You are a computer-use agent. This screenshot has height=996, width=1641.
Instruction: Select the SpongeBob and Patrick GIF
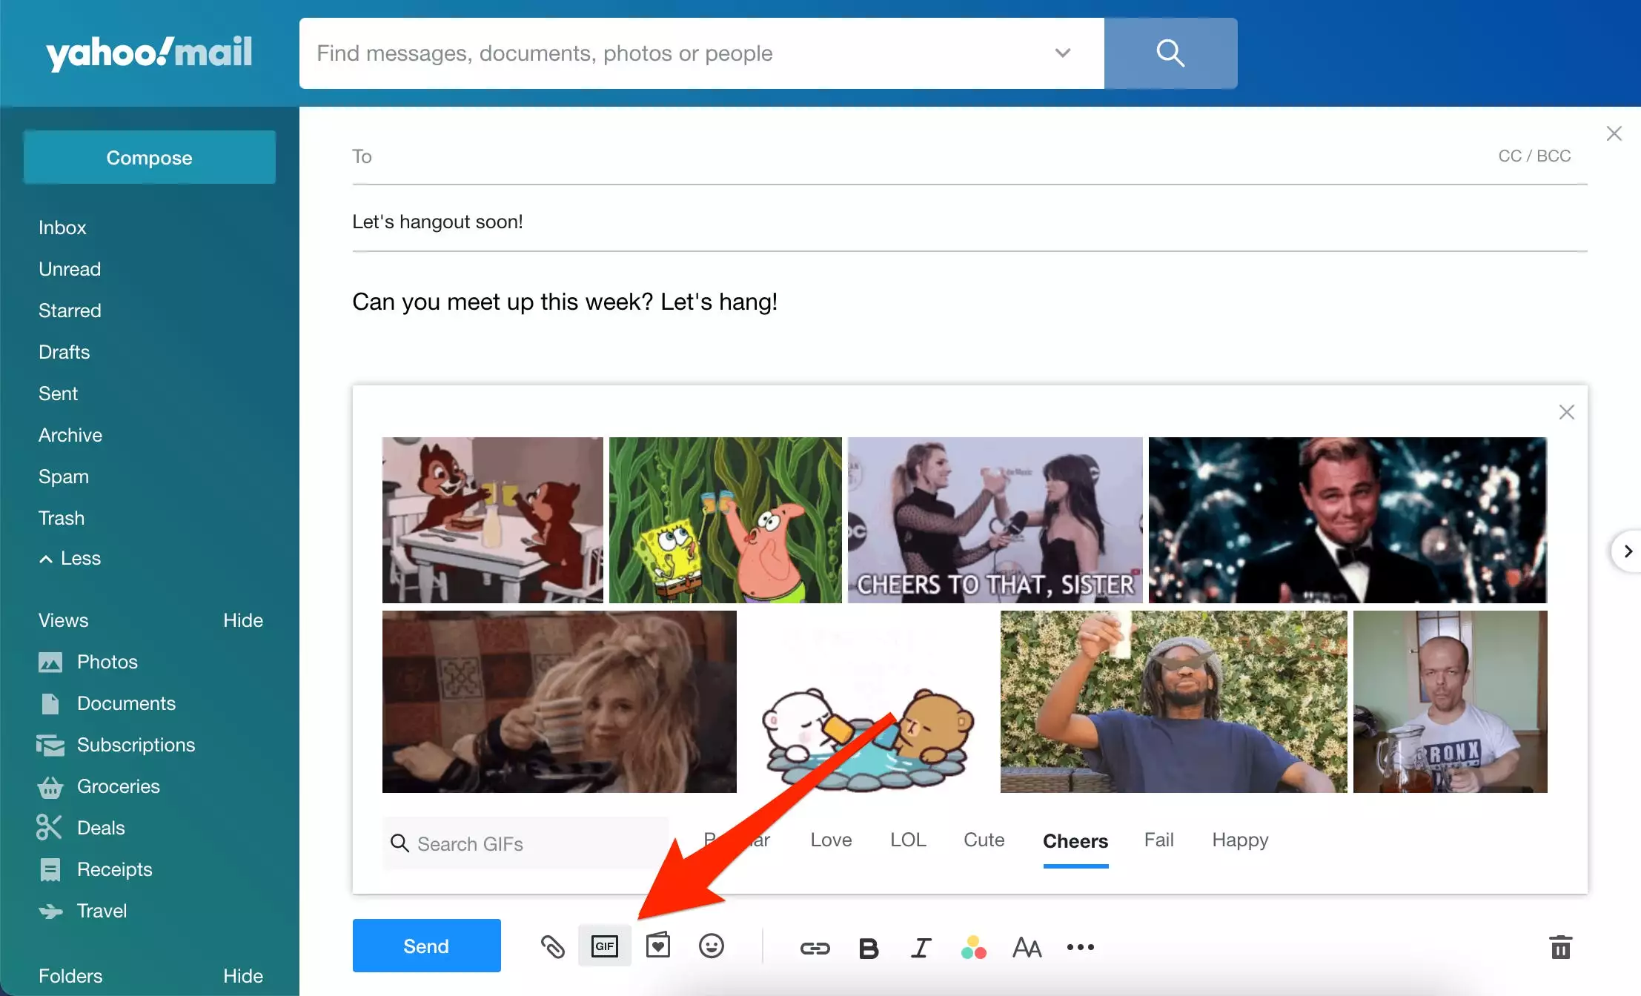pos(726,520)
